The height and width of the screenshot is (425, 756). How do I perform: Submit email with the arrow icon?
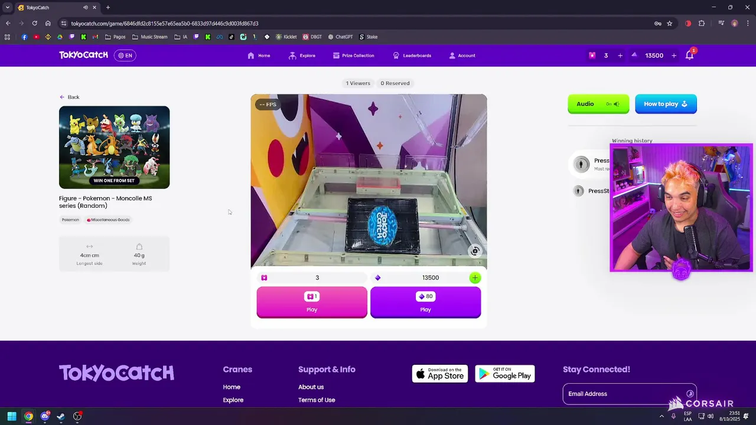click(690, 394)
